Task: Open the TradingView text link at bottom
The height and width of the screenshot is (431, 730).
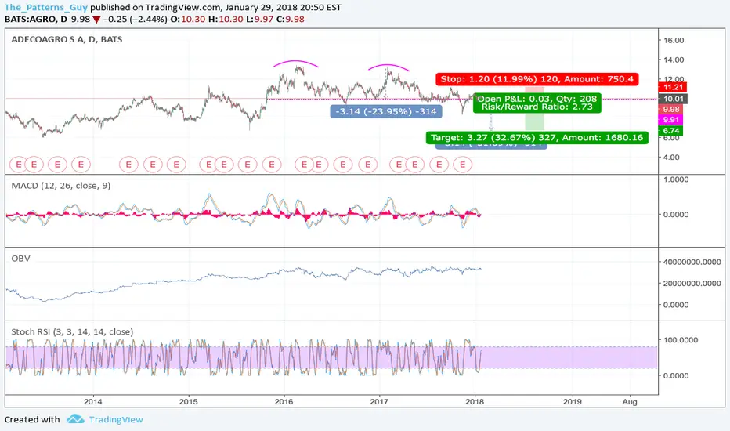Action: pos(116,419)
